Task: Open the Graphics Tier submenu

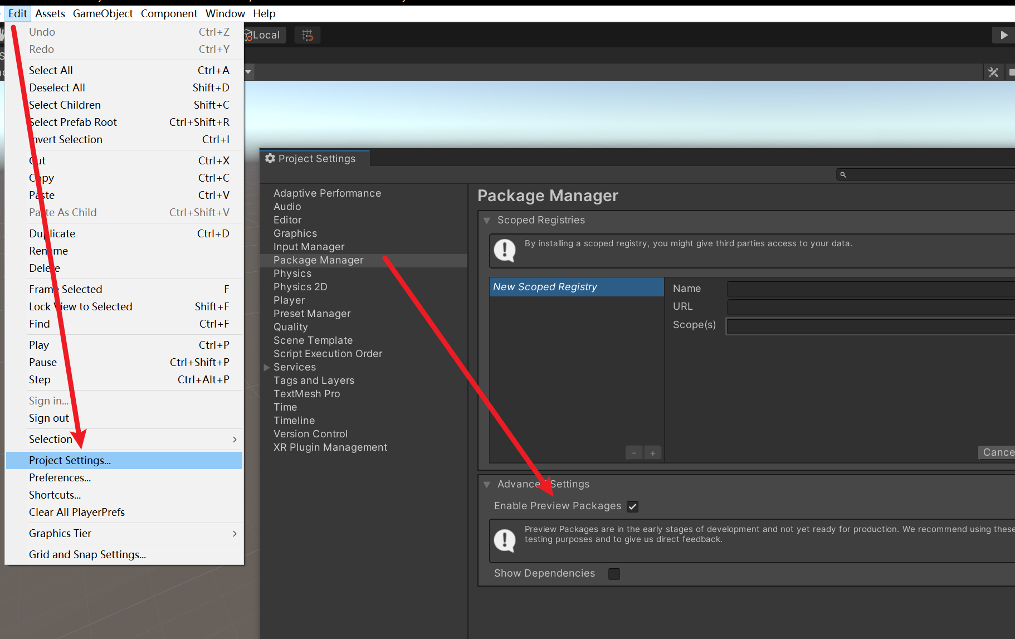Action: coord(124,534)
